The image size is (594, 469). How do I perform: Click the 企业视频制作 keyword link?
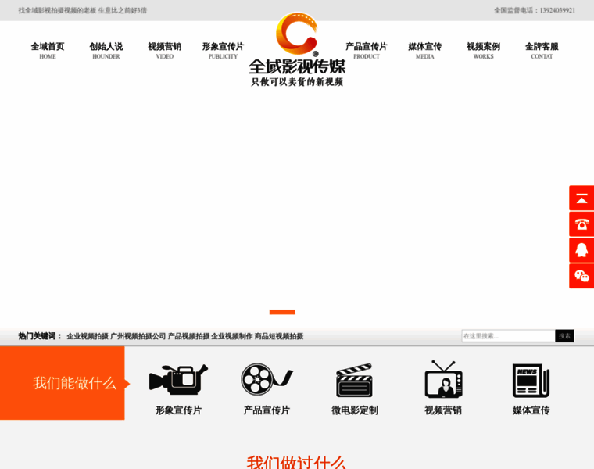232,336
